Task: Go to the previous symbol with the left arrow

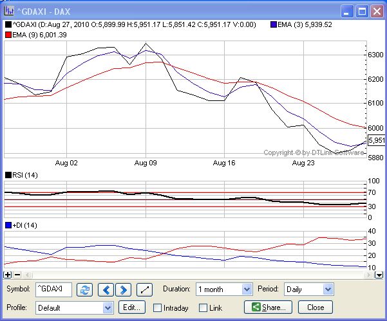Action: (x=106, y=289)
